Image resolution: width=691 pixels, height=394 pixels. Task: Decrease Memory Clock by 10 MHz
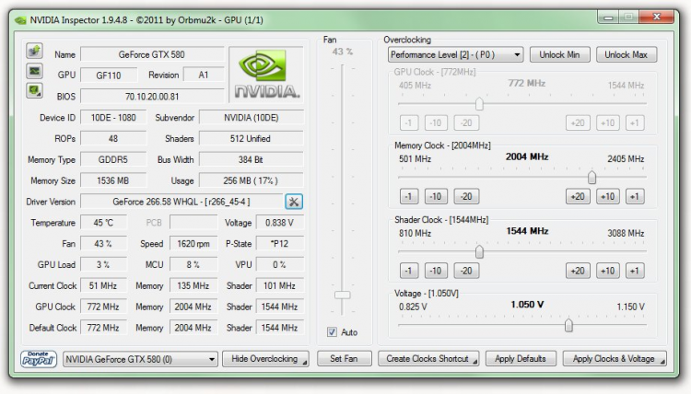436,196
